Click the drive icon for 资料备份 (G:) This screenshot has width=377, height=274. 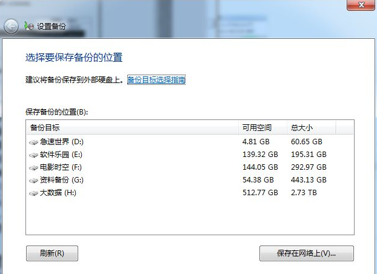[34, 181]
